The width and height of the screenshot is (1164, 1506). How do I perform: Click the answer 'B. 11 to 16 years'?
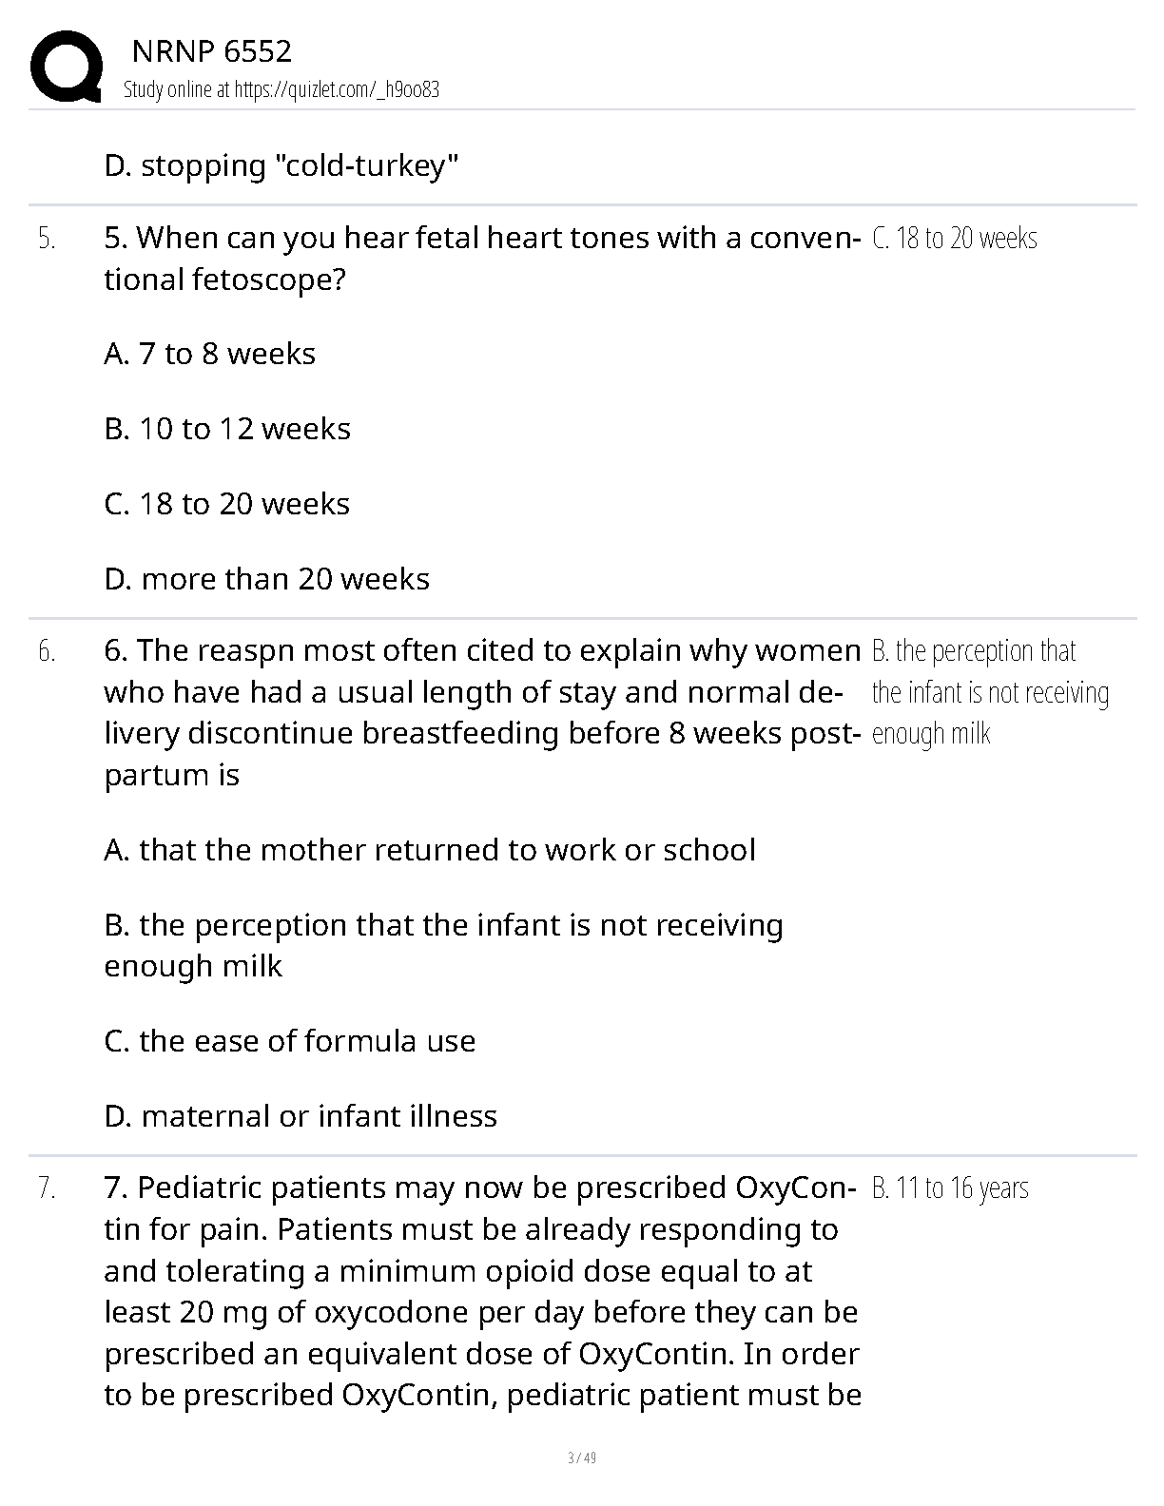click(x=950, y=1188)
